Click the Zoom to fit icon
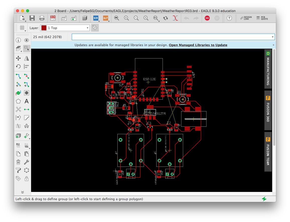290x222 pixels. point(116,18)
